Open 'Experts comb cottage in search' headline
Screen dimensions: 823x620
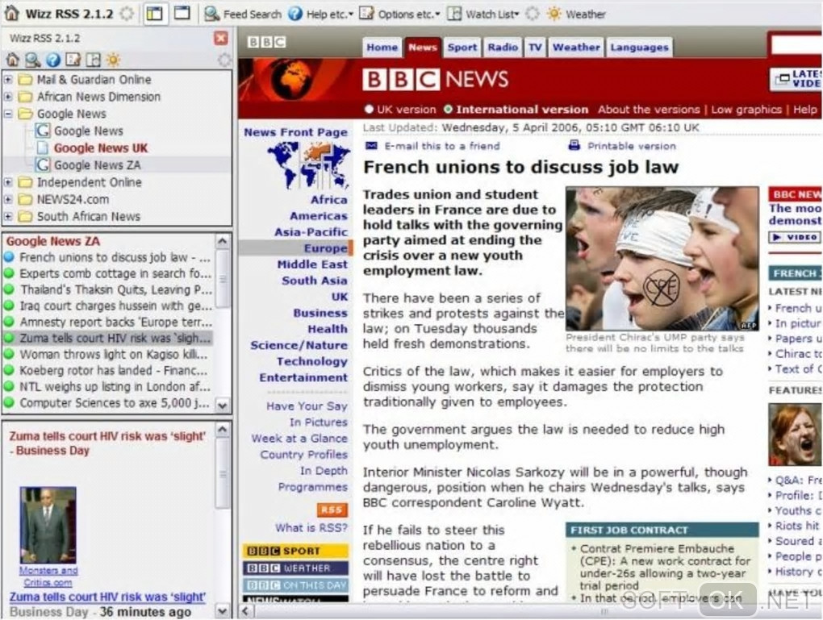coord(107,274)
